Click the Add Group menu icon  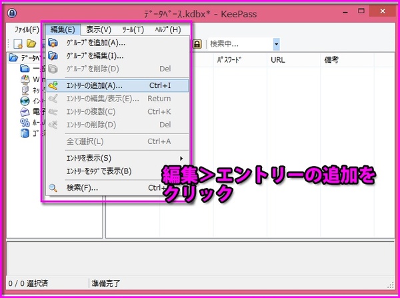point(53,43)
